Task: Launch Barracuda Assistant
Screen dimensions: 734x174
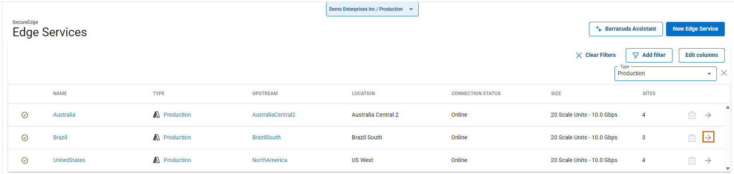Action: (625, 29)
